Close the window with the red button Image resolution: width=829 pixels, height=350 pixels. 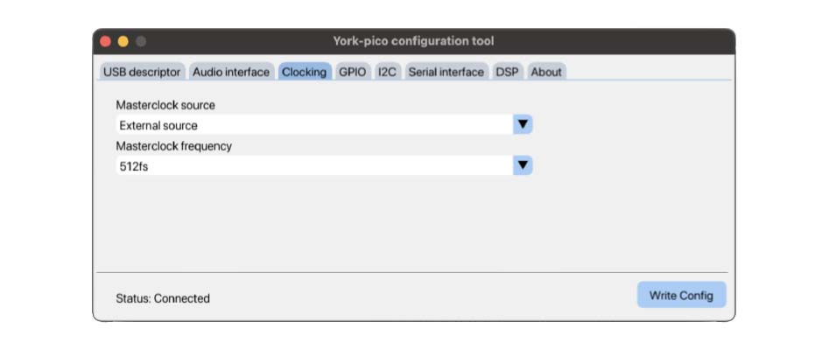click(x=106, y=41)
